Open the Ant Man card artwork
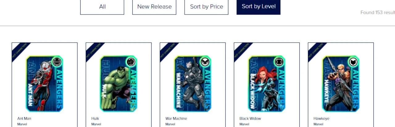Viewport: 395px width, 127px height. pos(44,84)
